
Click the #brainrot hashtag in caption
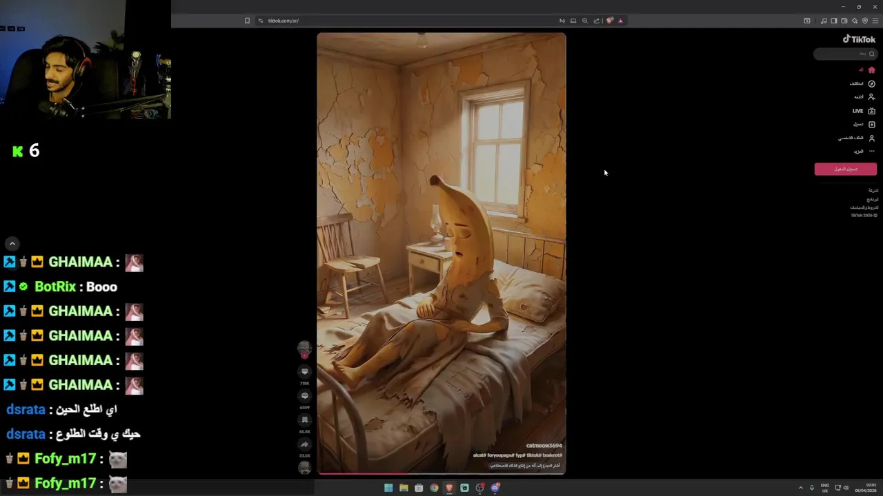553,455
